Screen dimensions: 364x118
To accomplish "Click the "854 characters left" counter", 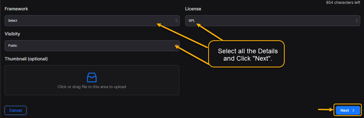I will point(343,2).
